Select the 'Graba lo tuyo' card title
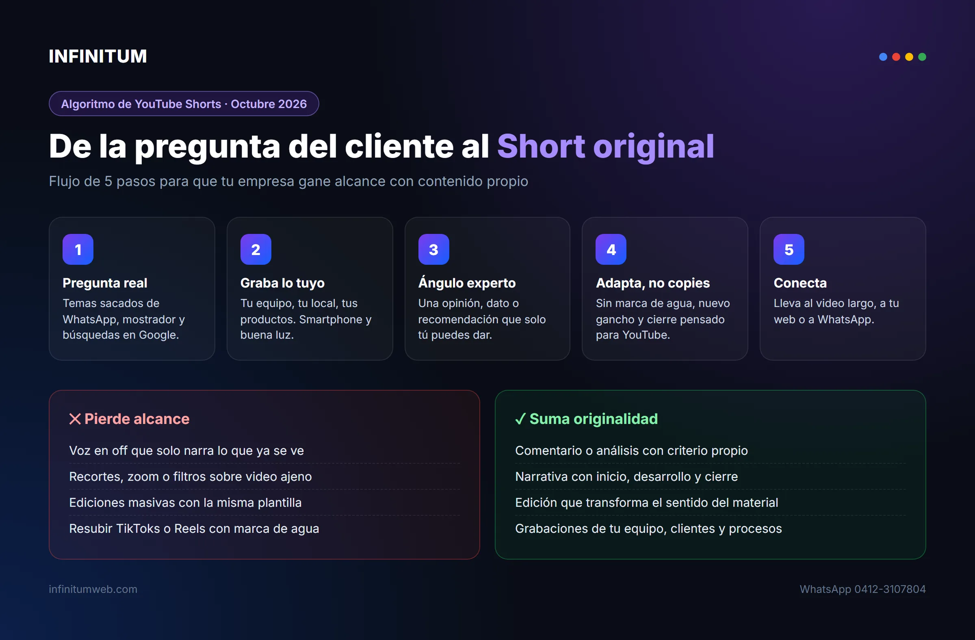 click(282, 283)
